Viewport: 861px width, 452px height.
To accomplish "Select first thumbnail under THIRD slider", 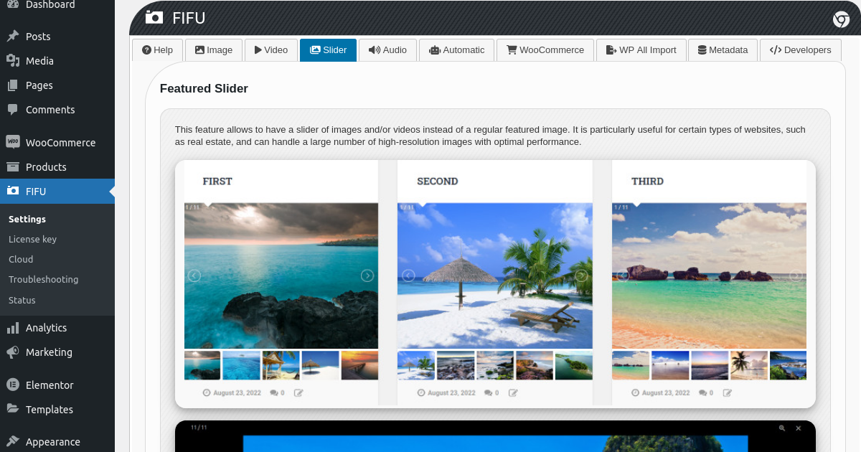I will 631,365.
